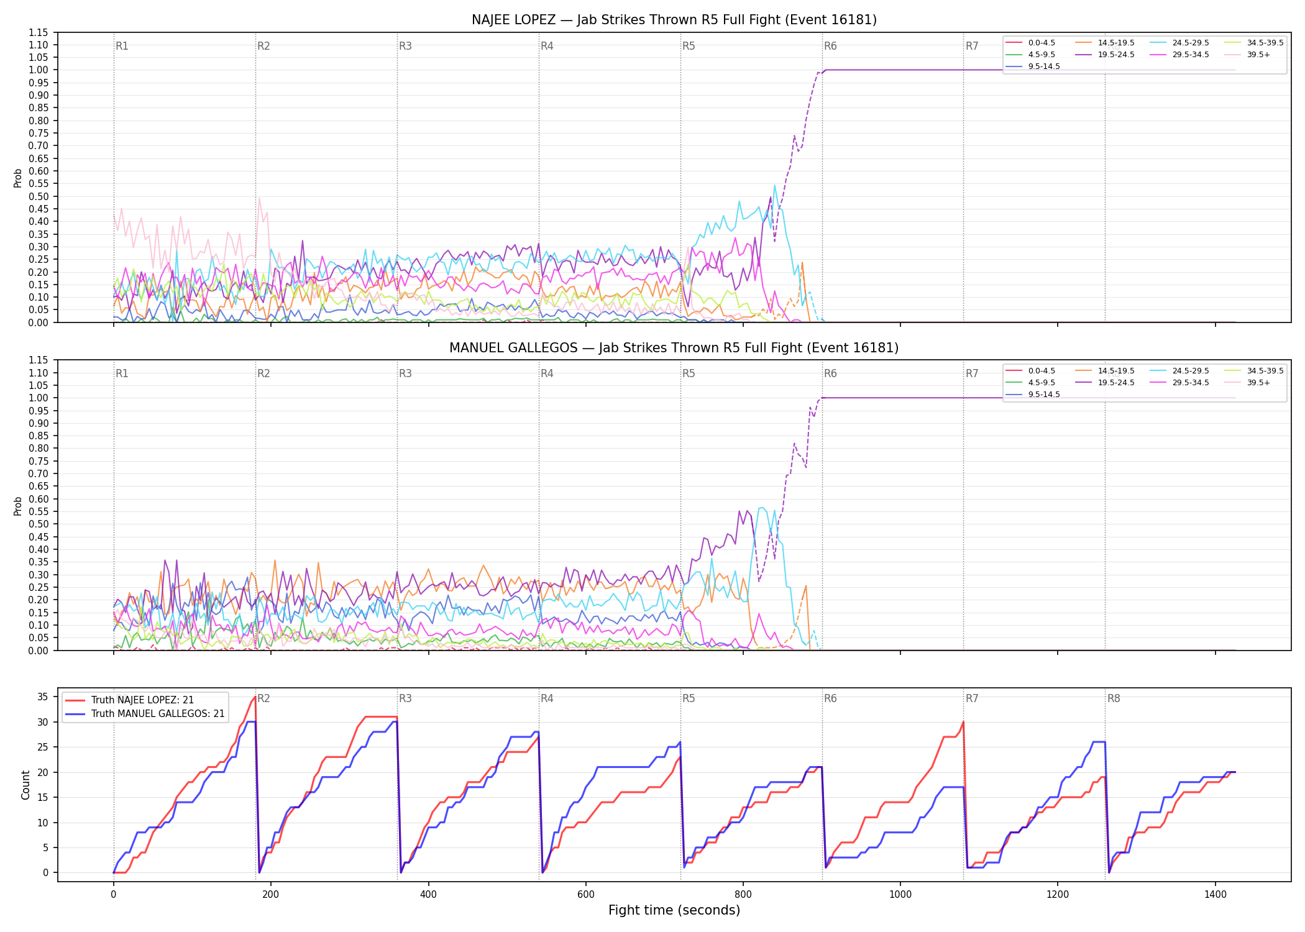Click x-axis tick label '600'
The width and height of the screenshot is (1305, 932).
pos(585,895)
